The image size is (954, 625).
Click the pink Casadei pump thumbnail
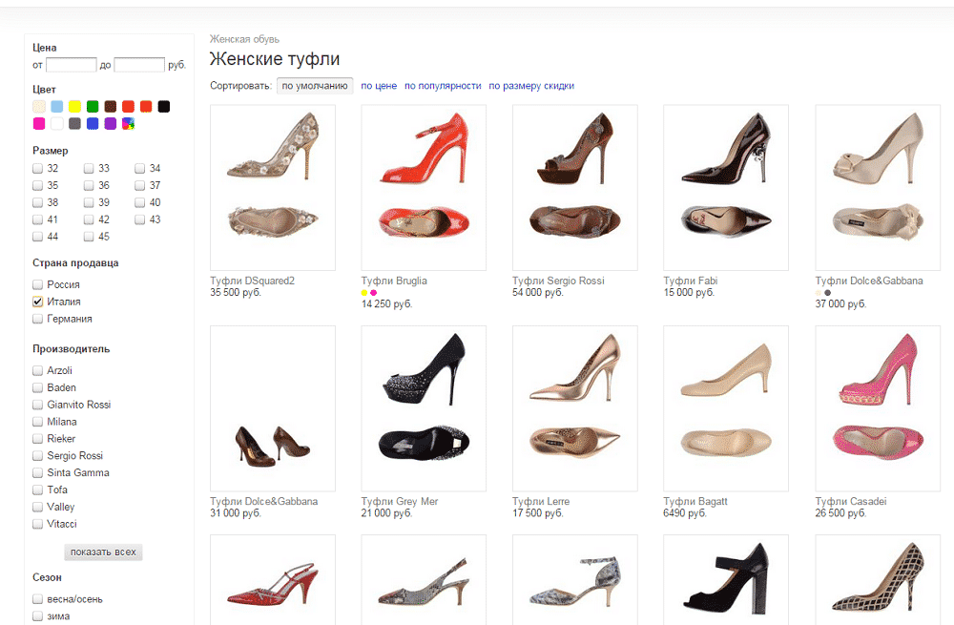click(x=878, y=408)
